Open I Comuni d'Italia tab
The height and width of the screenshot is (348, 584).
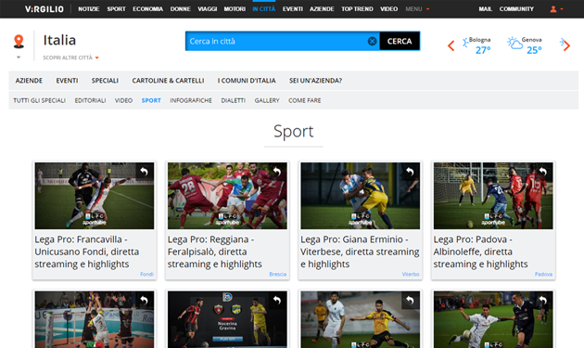247,81
